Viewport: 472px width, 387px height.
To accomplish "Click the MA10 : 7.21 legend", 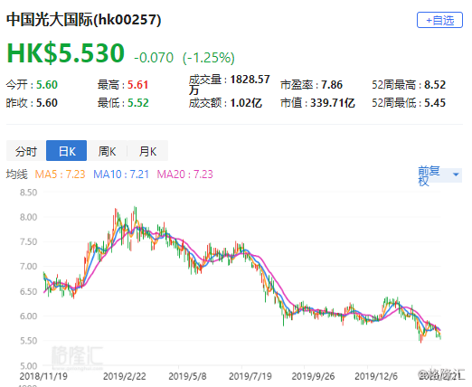I will [x=121, y=175].
